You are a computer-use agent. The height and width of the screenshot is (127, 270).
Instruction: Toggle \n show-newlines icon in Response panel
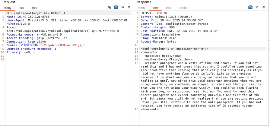tap(257, 8)
